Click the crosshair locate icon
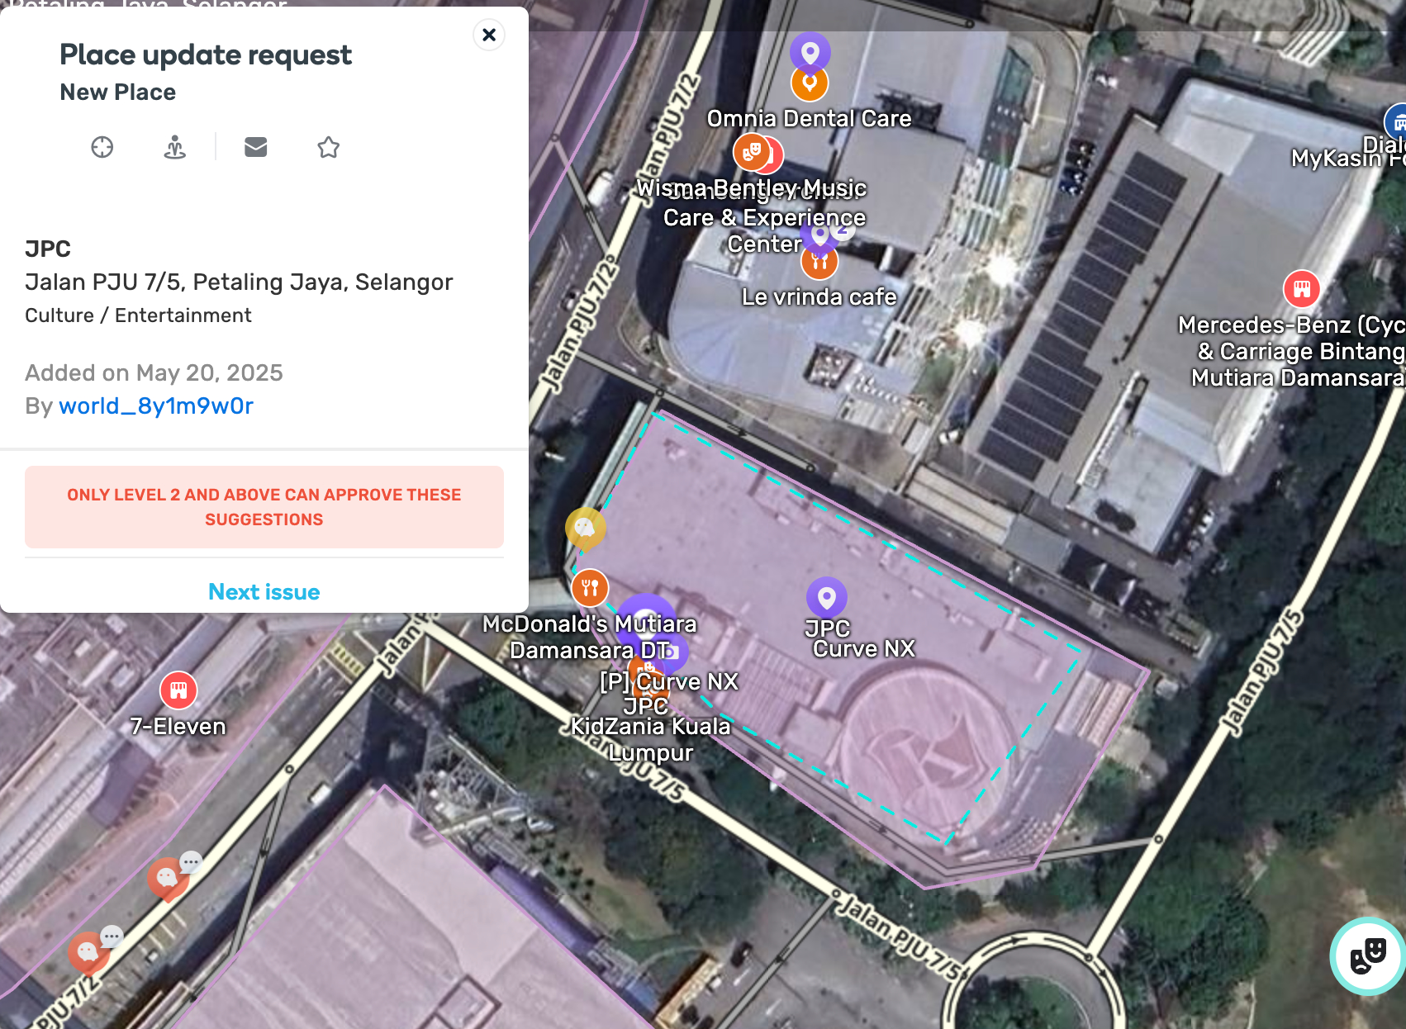The width and height of the screenshot is (1406, 1029). click(102, 147)
